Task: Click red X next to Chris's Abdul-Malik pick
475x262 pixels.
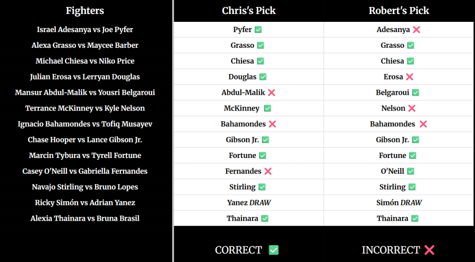Action: [272, 92]
